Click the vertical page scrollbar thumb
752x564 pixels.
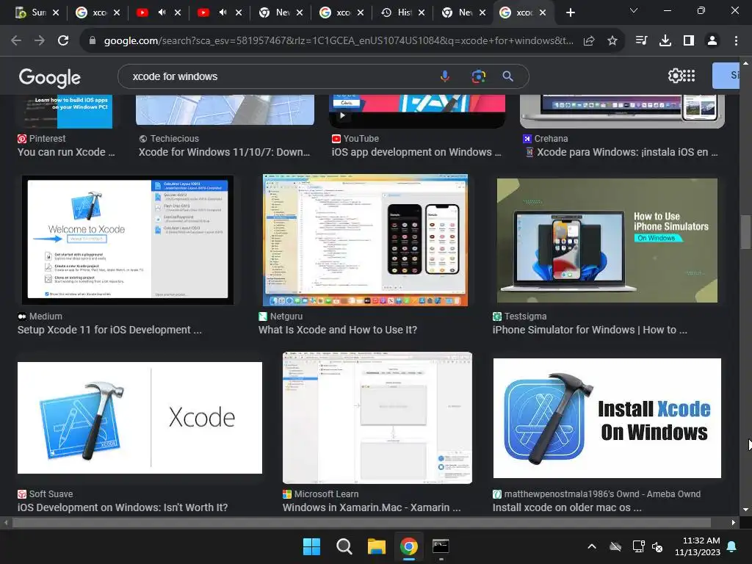point(745,232)
